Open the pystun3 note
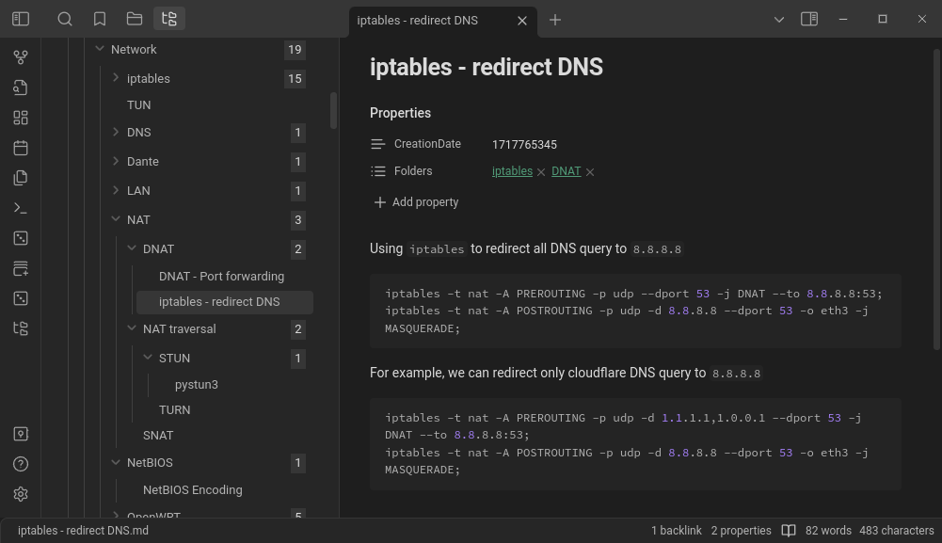This screenshot has height=543, width=942. click(x=196, y=384)
